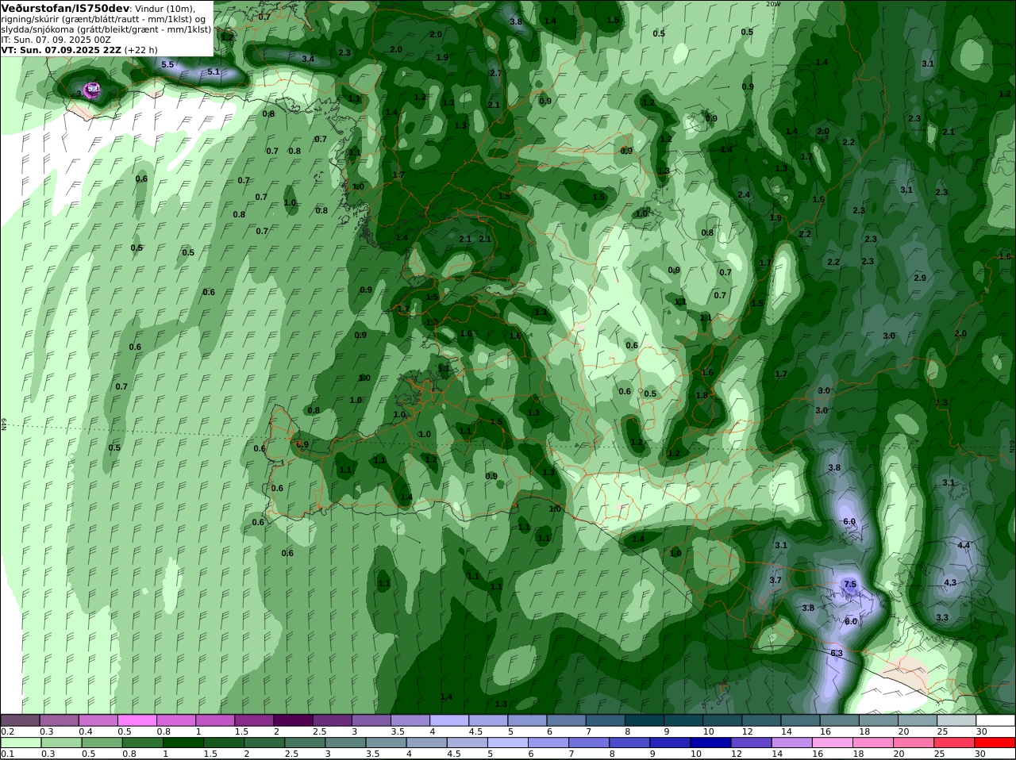This screenshot has height=760, width=1016.
Task: Click the grey-blue 3.5 swatch in lower legend row
Action: tap(386, 743)
